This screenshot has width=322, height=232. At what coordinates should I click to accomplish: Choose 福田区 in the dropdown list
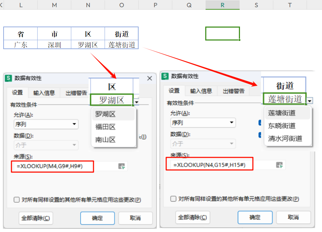pyautogui.click(x=114, y=127)
